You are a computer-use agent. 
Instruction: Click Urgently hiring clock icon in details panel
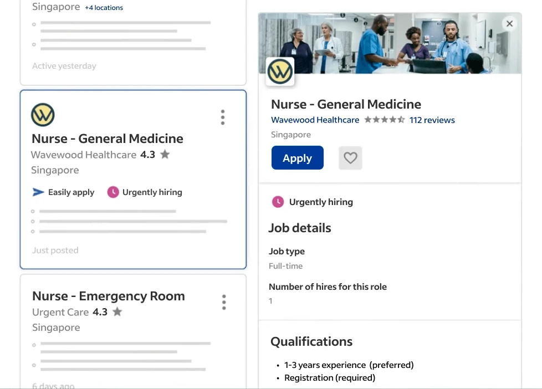point(278,202)
